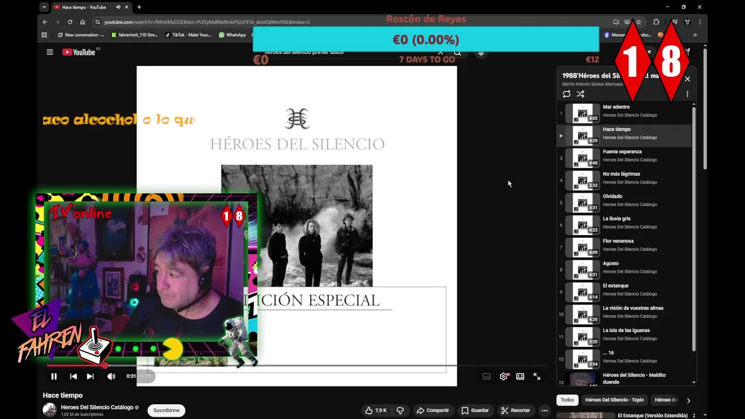745x419 pixels.
Task: Enter fullscreen mode
Action: click(537, 377)
